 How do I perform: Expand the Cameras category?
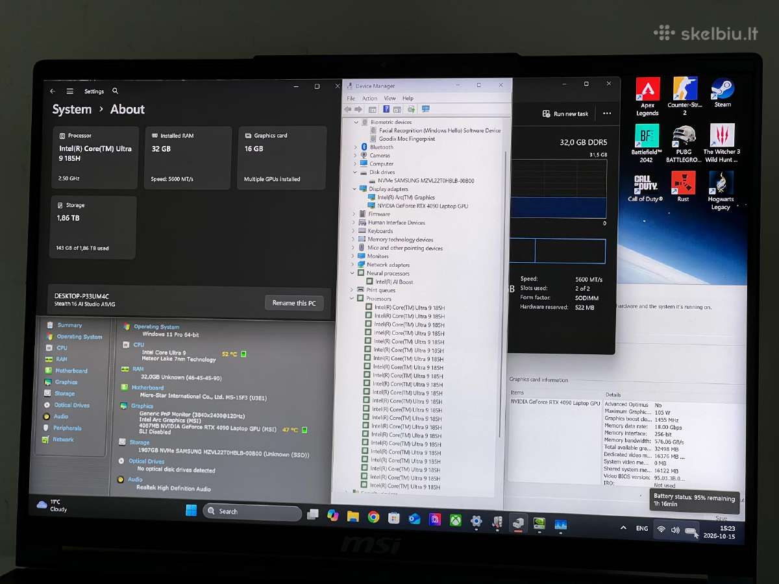[355, 156]
